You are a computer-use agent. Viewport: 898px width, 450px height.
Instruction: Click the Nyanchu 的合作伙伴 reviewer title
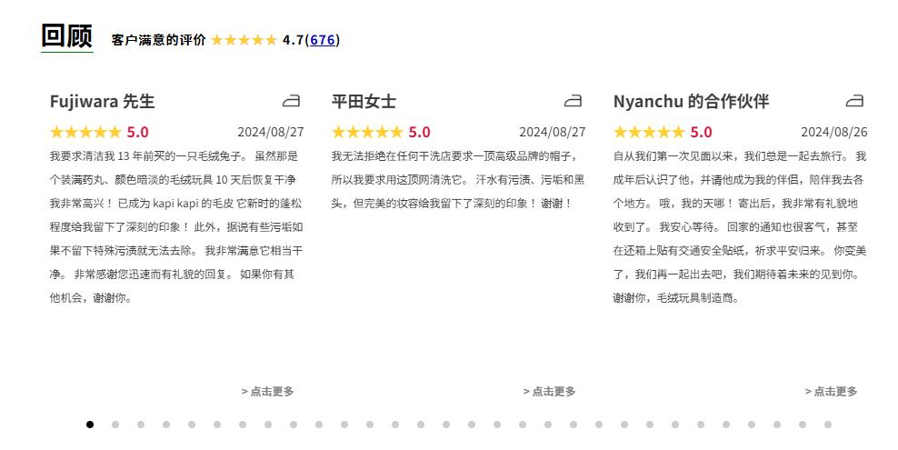[x=691, y=101]
